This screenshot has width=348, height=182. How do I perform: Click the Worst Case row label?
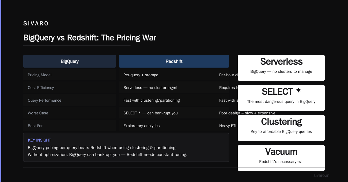[x=38, y=113]
